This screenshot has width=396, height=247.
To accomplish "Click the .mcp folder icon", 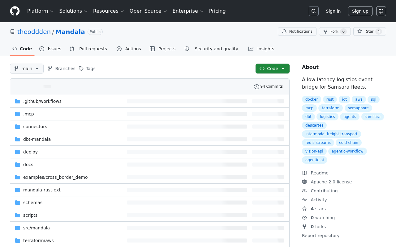I will (18, 114).
